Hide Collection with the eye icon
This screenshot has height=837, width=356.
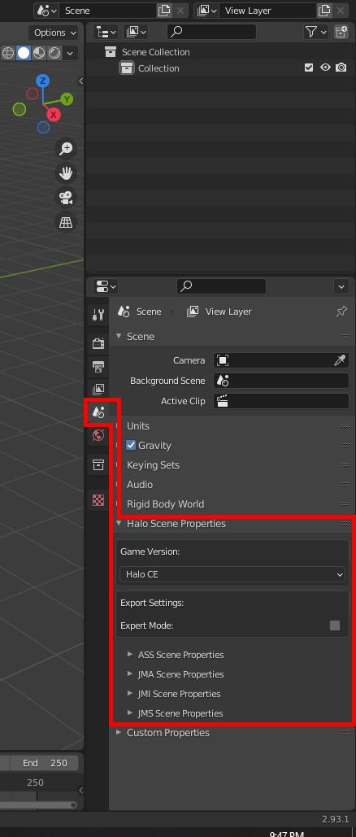click(x=325, y=68)
